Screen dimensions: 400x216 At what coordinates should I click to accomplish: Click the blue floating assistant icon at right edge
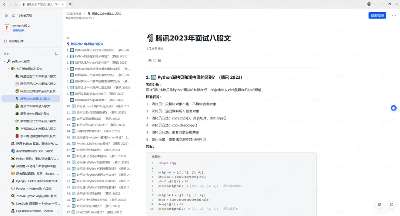click(394, 108)
